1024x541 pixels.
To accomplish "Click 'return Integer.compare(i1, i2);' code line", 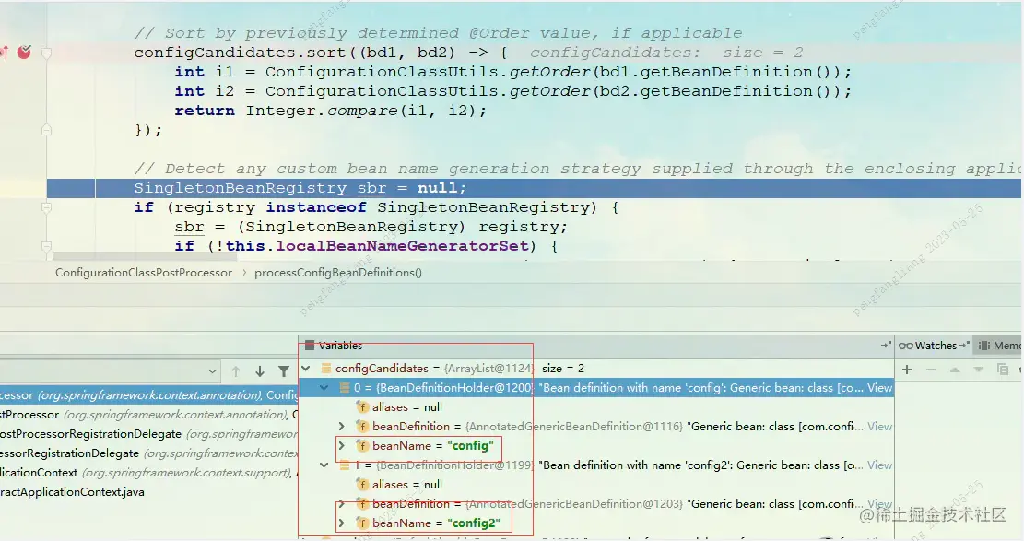I will point(331,112).
